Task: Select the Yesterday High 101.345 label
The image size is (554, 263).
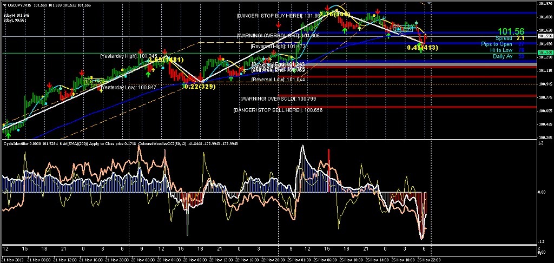Action: coord(129,56)
